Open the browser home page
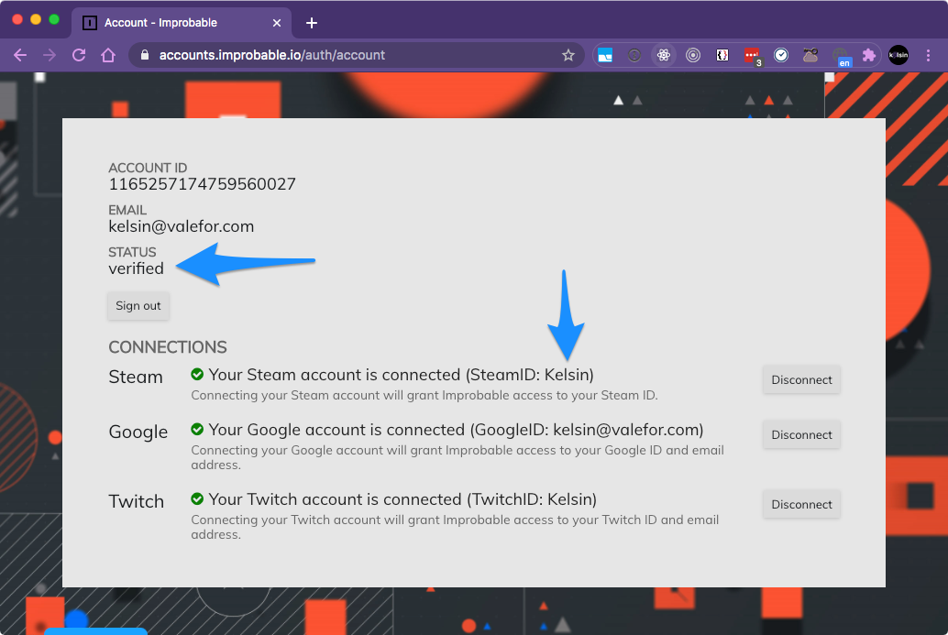This screenshot has width=948, height=635. [x=108, y=55]
